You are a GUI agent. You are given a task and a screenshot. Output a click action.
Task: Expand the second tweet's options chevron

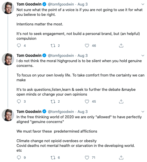pyautogui.click(x=143, y=56)
